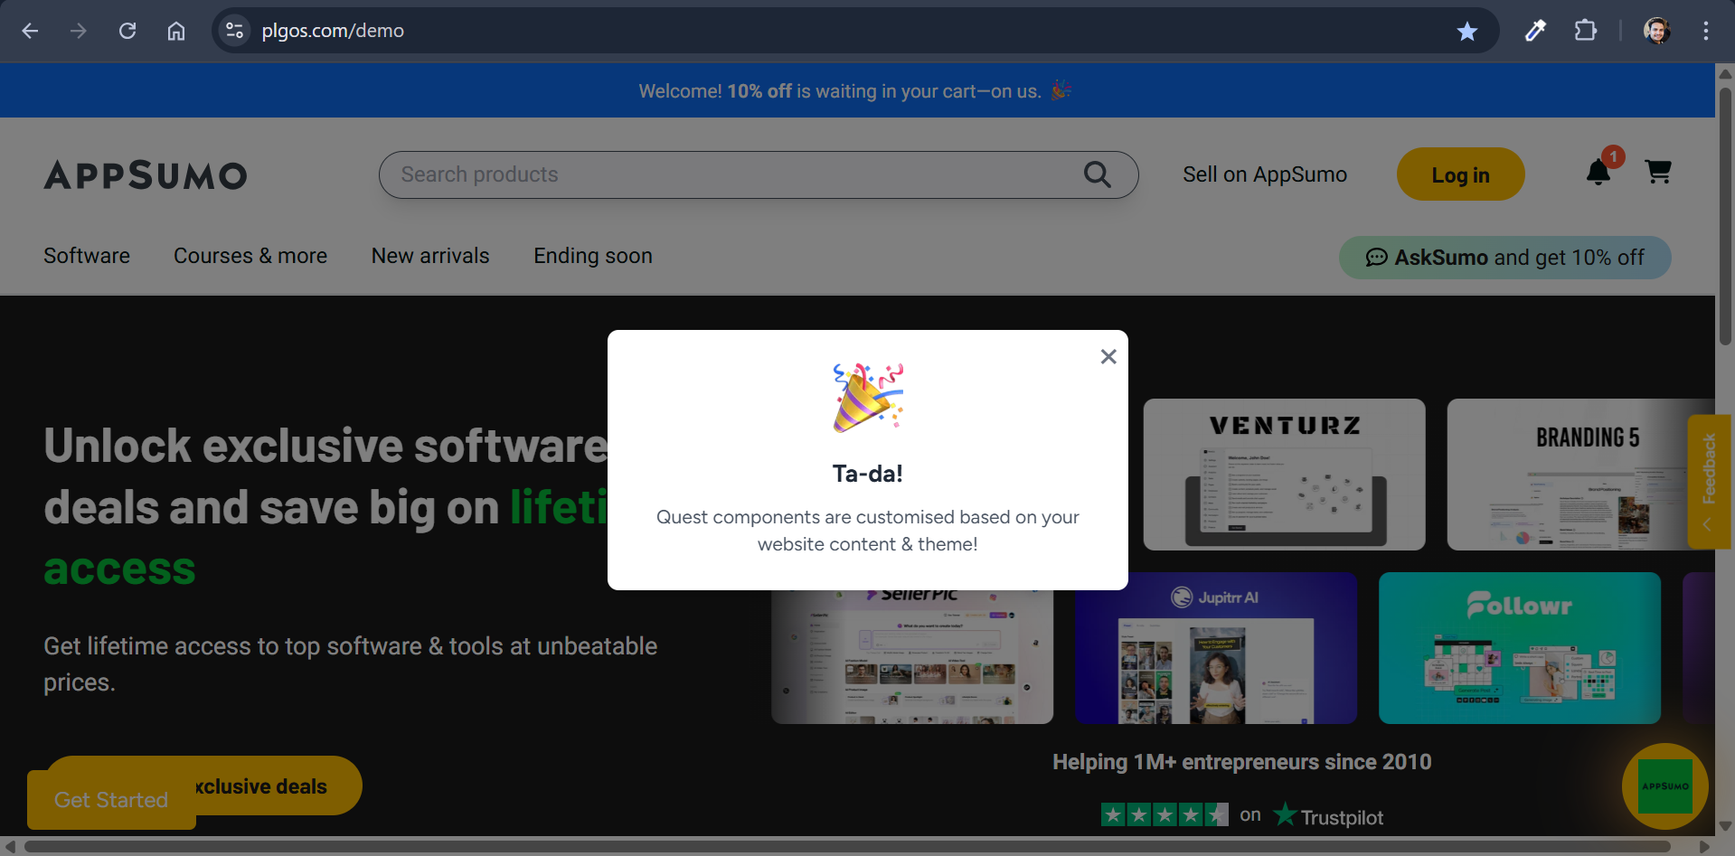View site information icon in address bar
The image size is (1735, 856).
click(234, 31)
